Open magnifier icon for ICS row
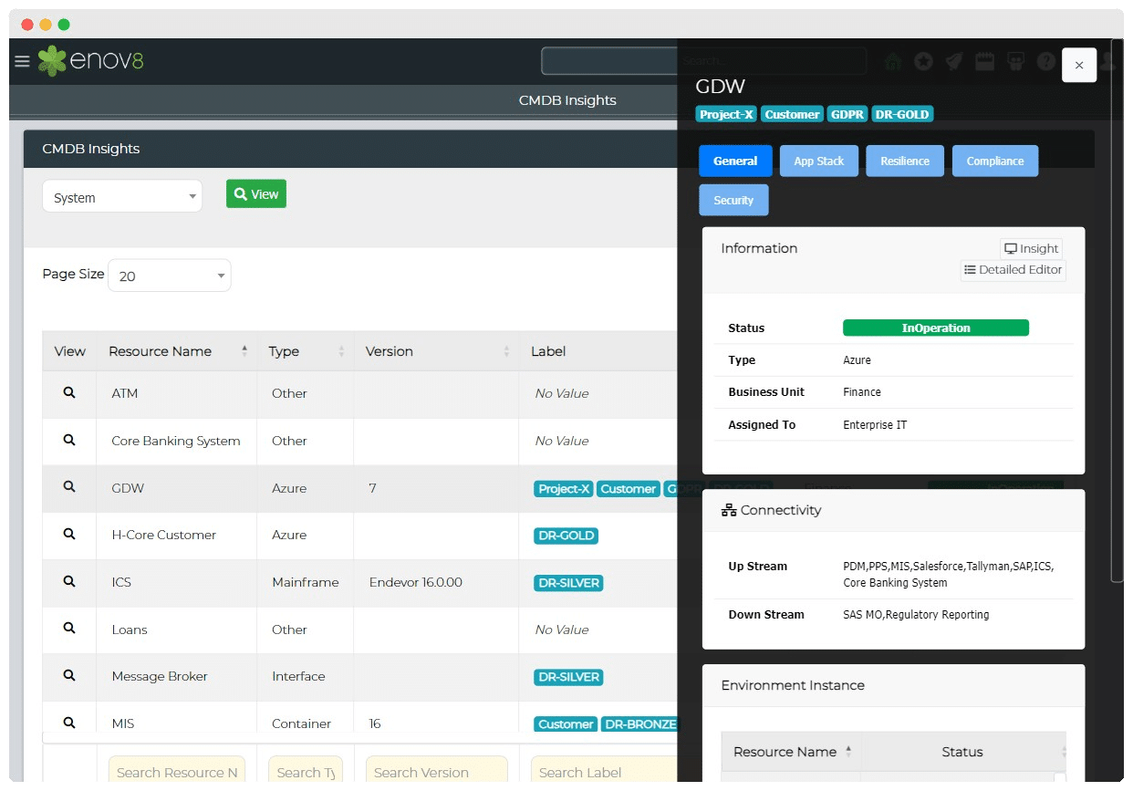This screenshot has height=791, width=1133. [68, 581]
